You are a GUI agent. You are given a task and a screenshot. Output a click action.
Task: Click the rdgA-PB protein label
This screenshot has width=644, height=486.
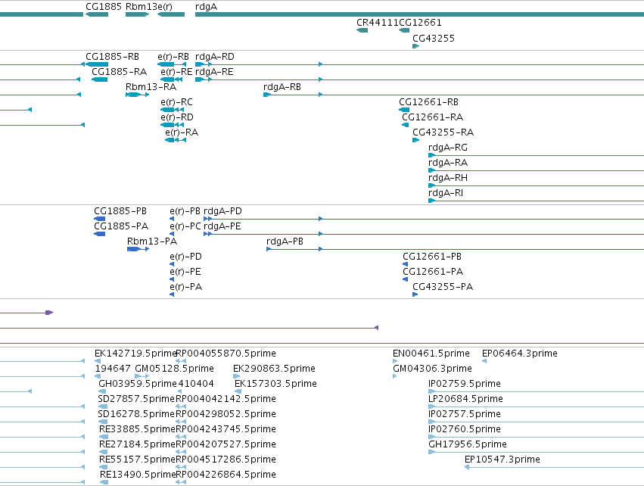point(285,241)
